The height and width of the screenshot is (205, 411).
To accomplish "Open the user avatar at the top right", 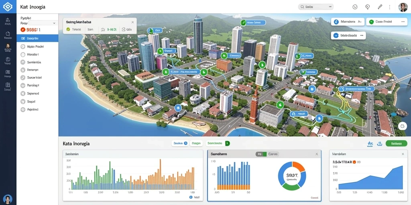I will click(x=403, y=7).
